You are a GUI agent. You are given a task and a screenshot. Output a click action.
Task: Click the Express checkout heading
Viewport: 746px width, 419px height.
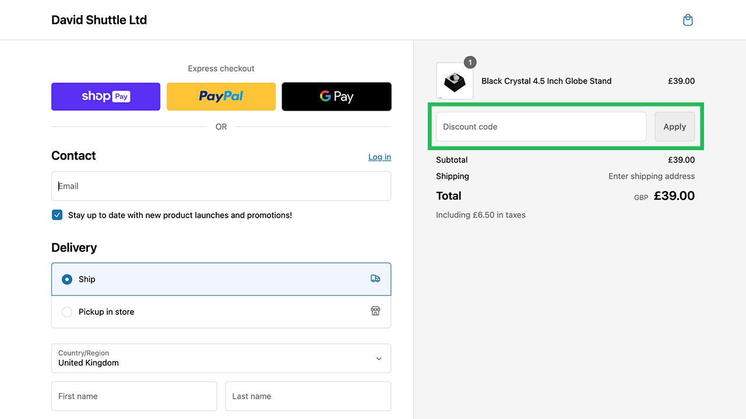(x=221, y=68)
